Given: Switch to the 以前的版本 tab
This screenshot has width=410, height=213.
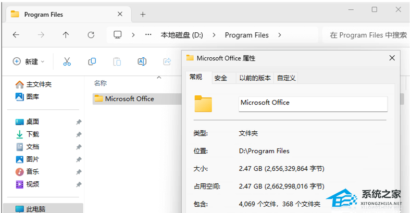Looking at the screenshot, I should [x=255, y=78].
